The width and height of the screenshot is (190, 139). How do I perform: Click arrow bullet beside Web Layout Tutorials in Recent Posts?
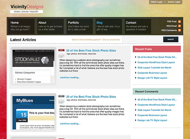136,68
